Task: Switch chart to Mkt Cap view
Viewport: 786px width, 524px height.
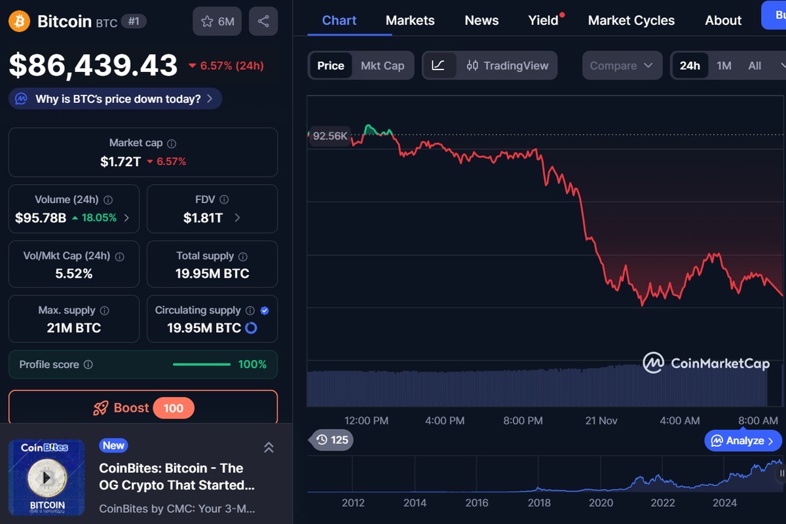Action: (383, 65)
